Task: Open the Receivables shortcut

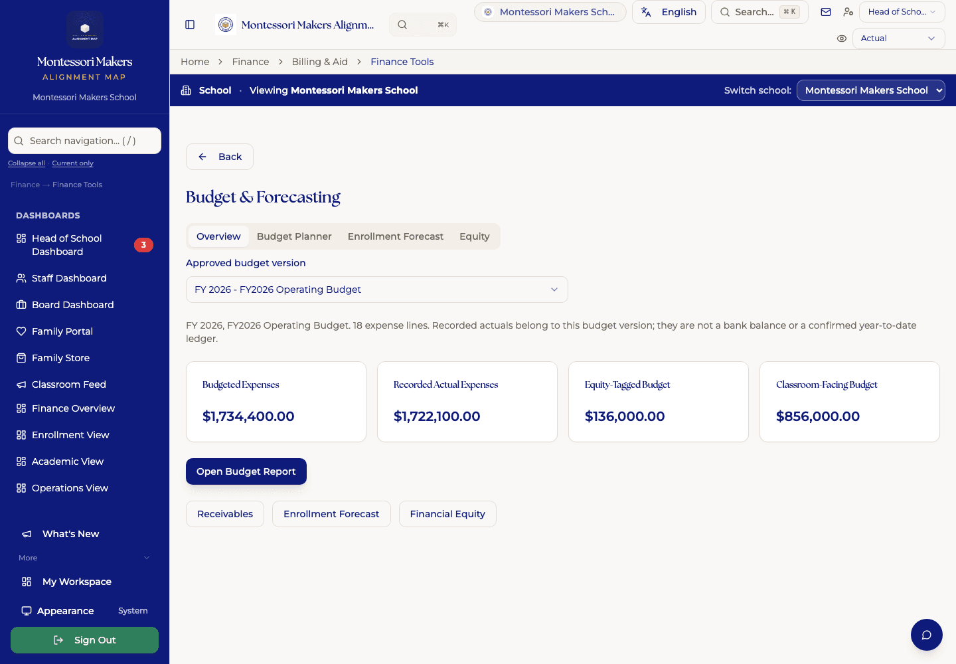Action: point(225,514)
